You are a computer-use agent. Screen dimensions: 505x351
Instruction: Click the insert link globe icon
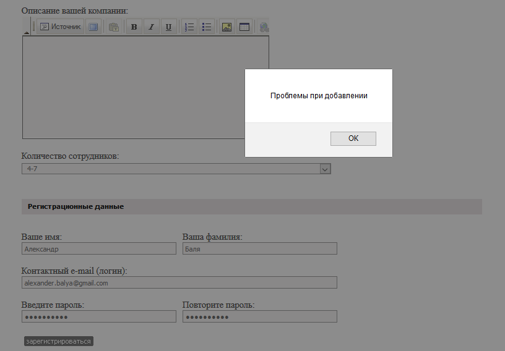[x=264, y=27]
